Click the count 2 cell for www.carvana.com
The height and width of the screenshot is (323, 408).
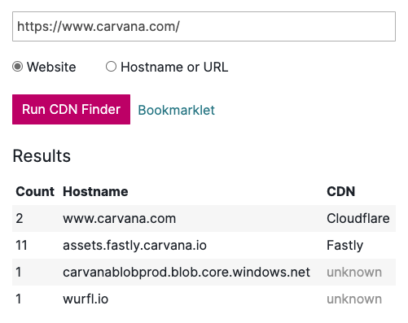click(20, 218)
